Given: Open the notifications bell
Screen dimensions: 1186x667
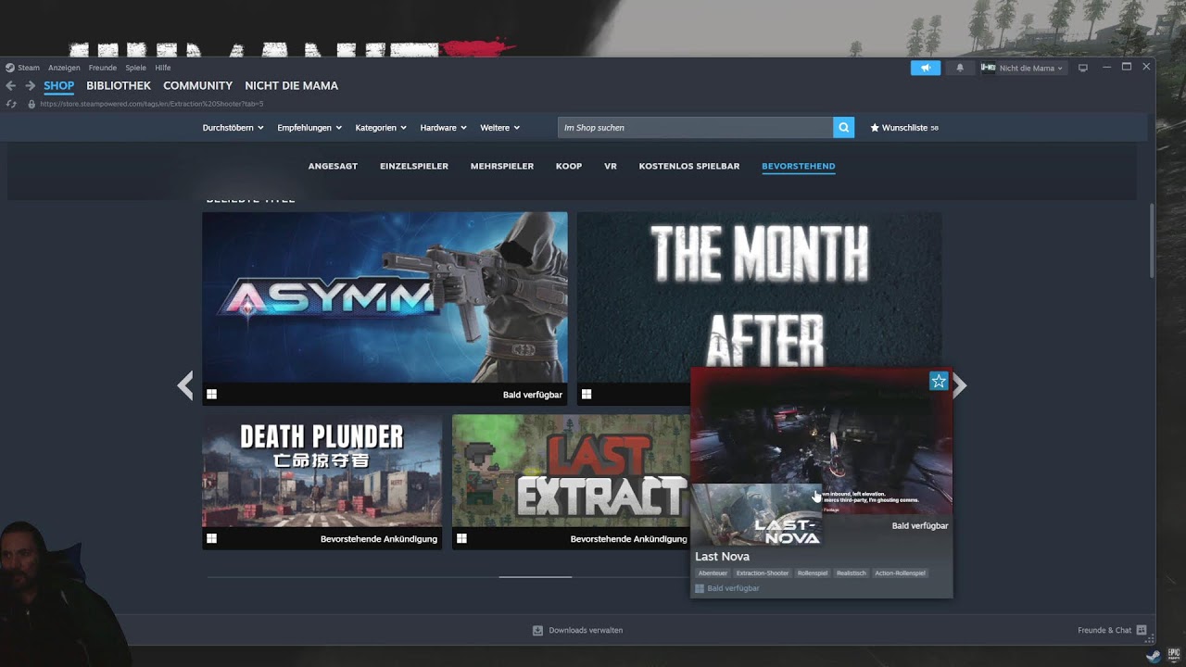Looking at the screenshot, I should tap(960, 68).
